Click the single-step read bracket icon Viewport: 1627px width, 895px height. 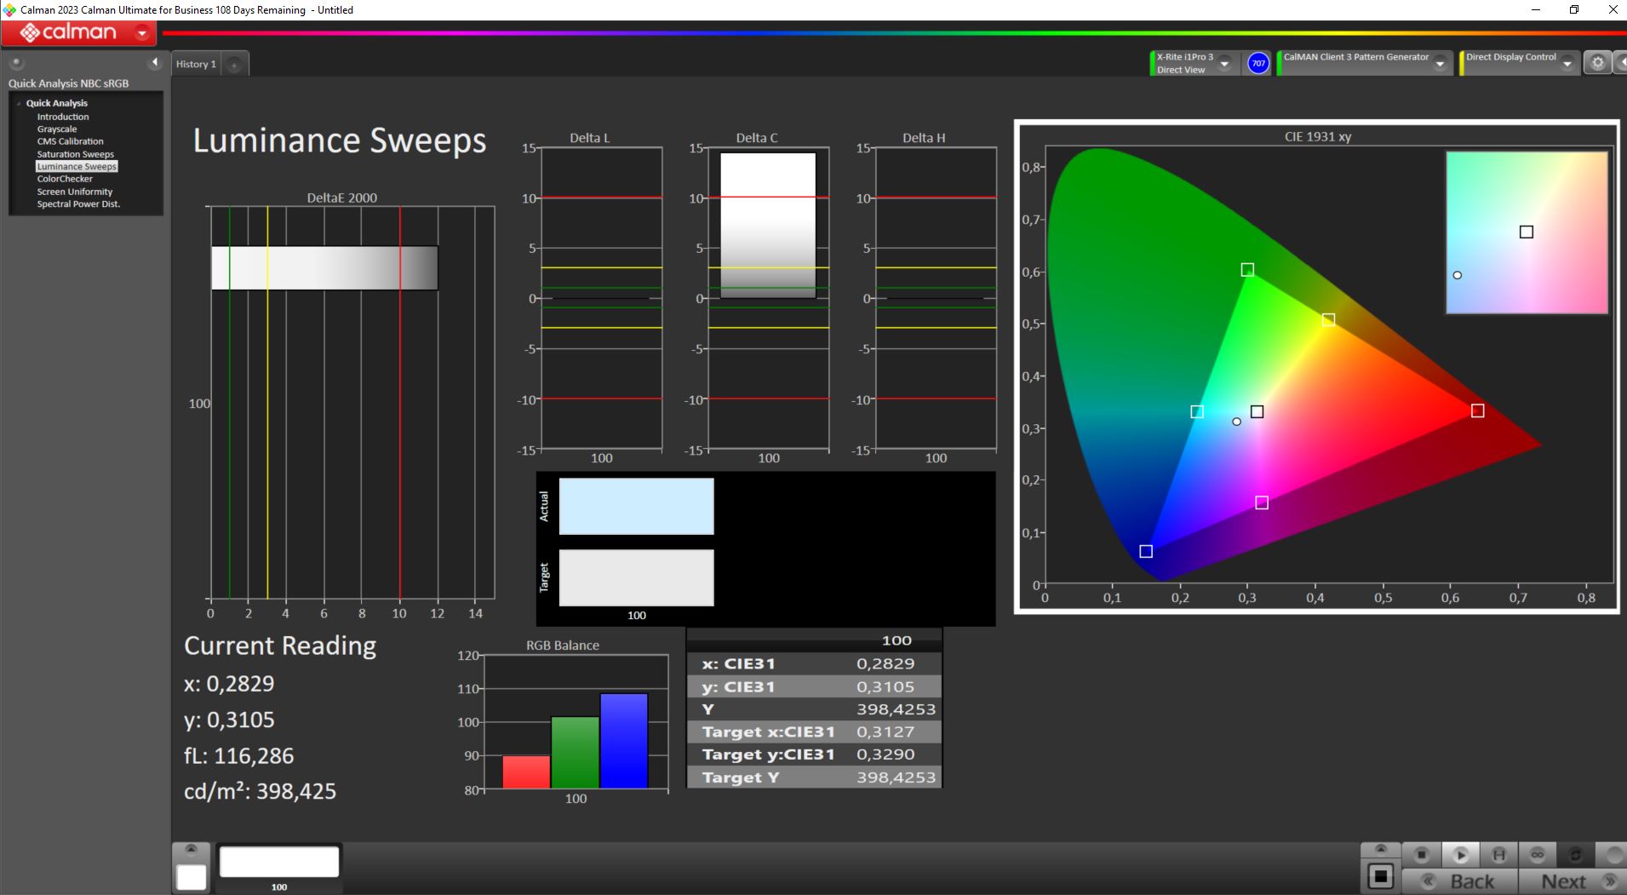click(x=1498, y=854)
